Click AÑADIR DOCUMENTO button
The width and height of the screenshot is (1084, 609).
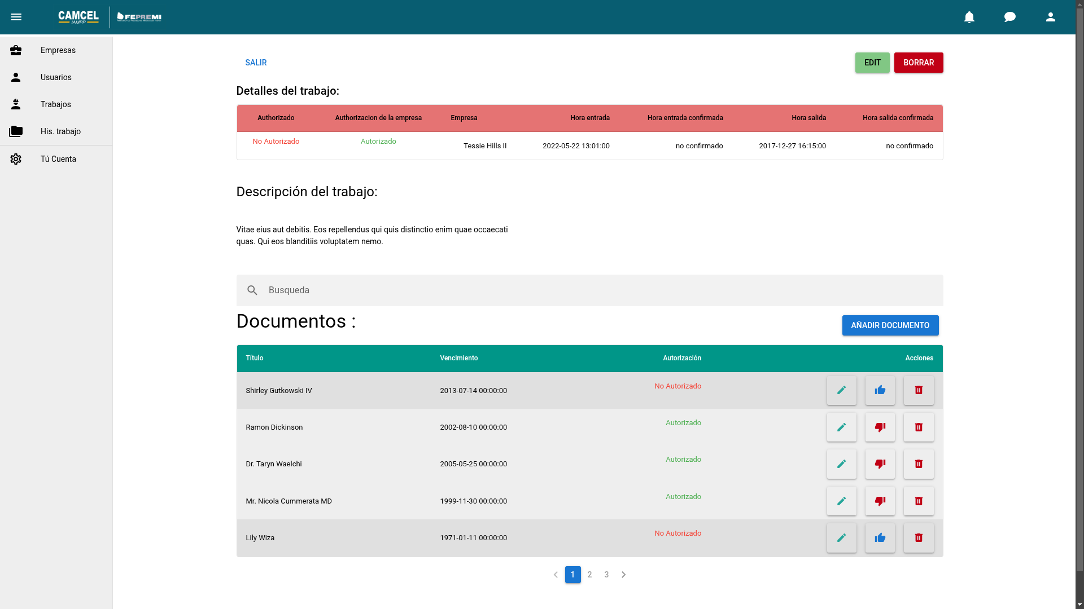click(x=890, y=325)
